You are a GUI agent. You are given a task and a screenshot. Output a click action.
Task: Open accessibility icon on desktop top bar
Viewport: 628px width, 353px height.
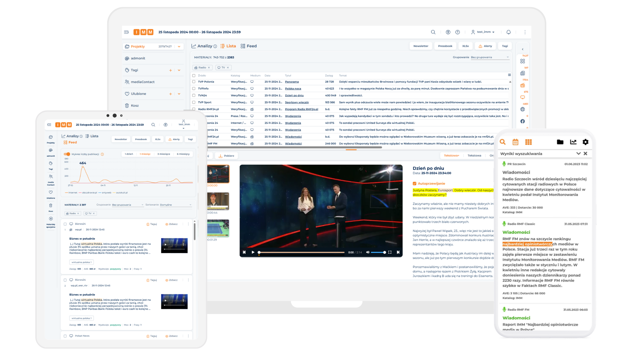[x=448, y=32]
